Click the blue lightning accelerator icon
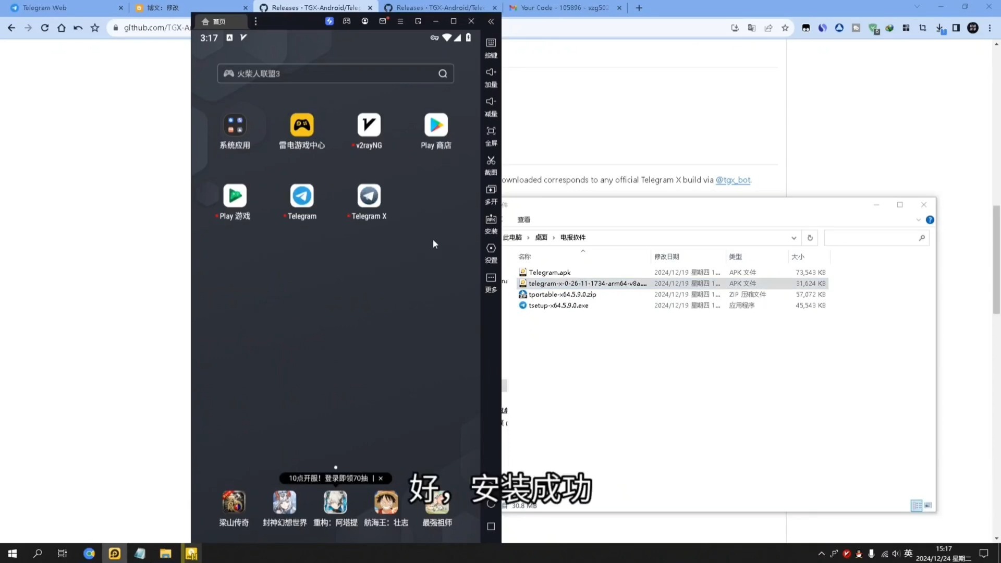1001x563 pixels. point(329,21)
